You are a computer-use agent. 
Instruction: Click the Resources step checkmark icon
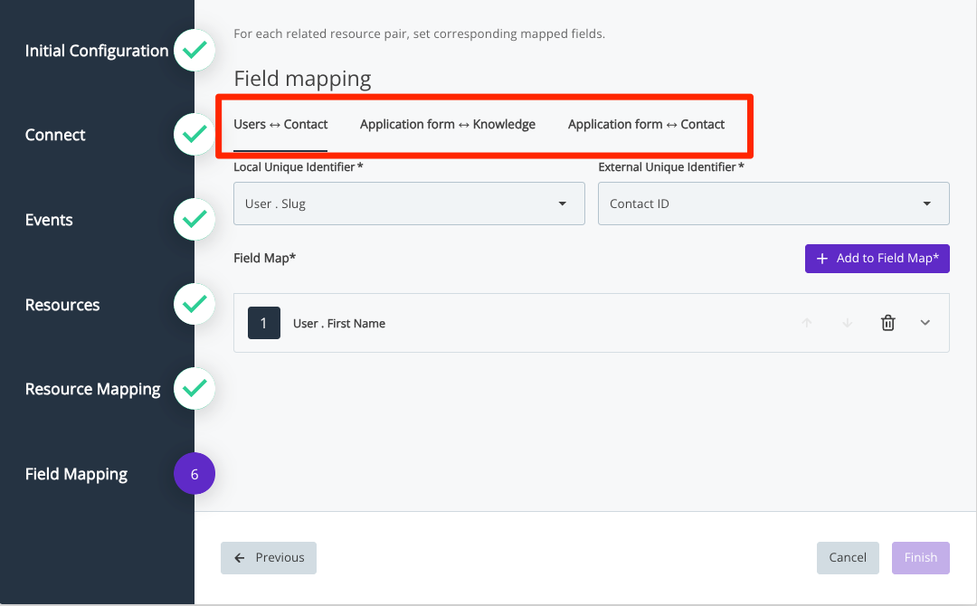click(194, 305)
